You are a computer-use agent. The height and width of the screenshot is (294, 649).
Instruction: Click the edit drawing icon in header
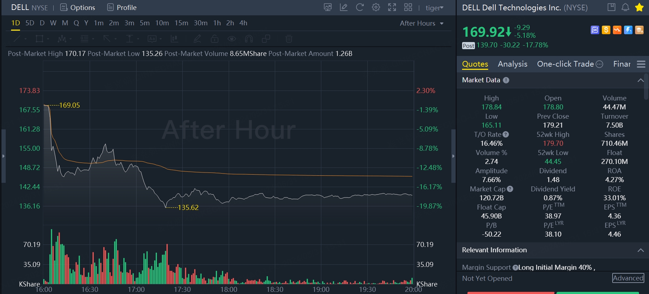(x=344, y=7)
